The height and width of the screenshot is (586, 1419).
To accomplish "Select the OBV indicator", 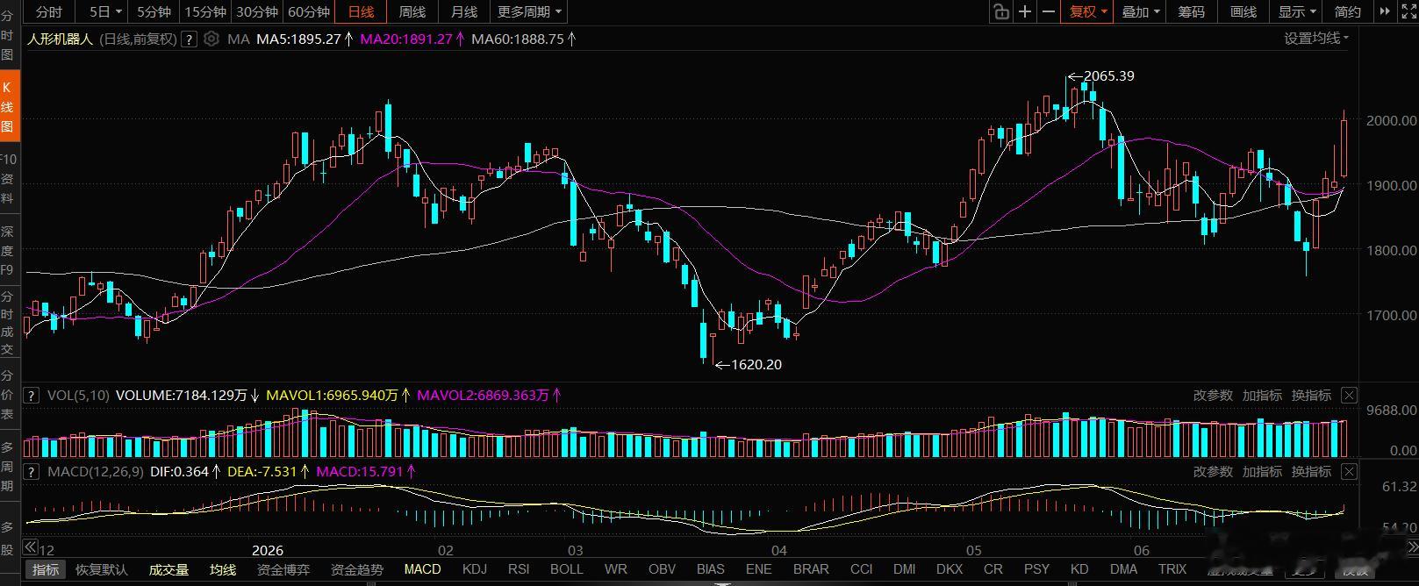I will [x=662, y=569].
